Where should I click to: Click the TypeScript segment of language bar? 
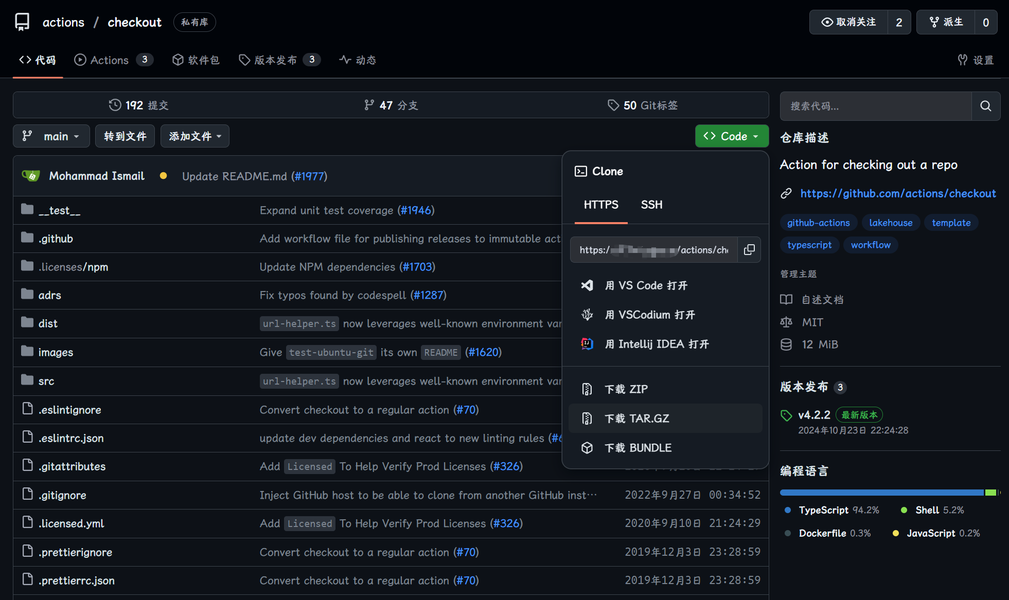881,493
